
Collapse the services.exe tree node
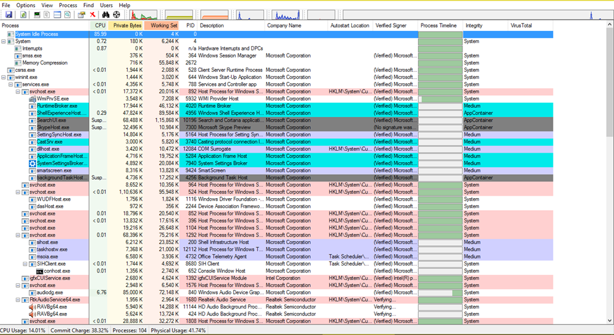tap(11, 85)
